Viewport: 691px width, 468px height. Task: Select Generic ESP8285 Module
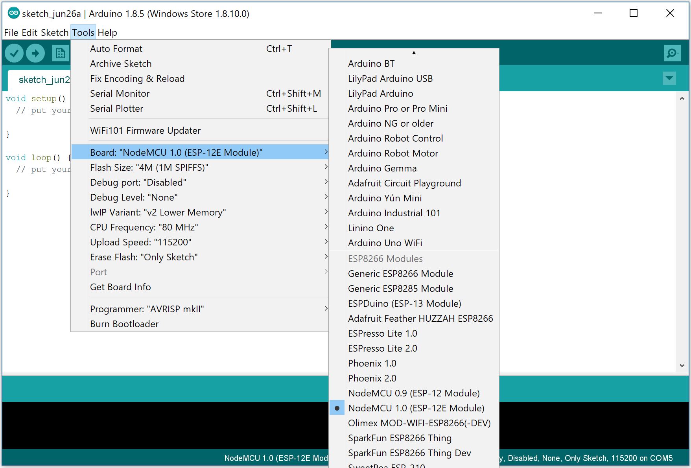click(414, 288)
